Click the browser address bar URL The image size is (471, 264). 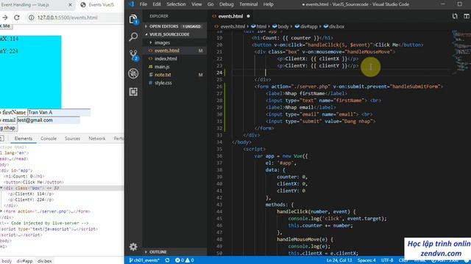(x=67, y=18)
